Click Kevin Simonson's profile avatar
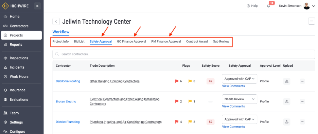 307,6
